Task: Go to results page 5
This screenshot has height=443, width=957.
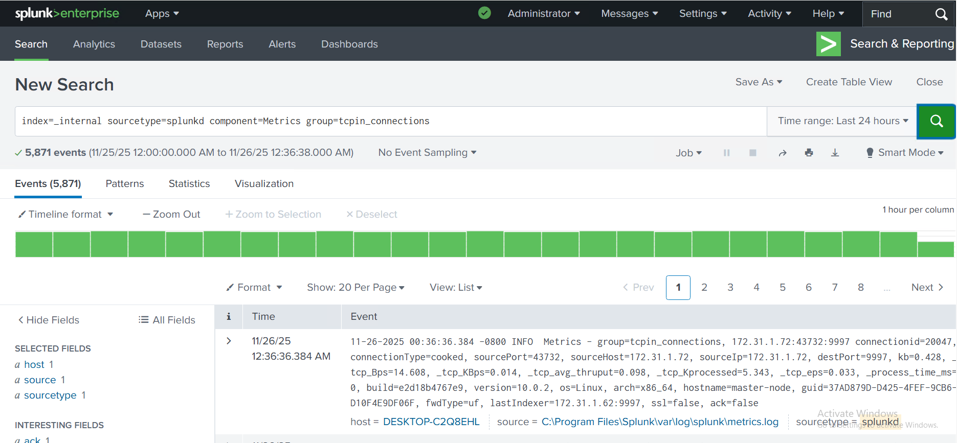Action: tap(783, 288)
